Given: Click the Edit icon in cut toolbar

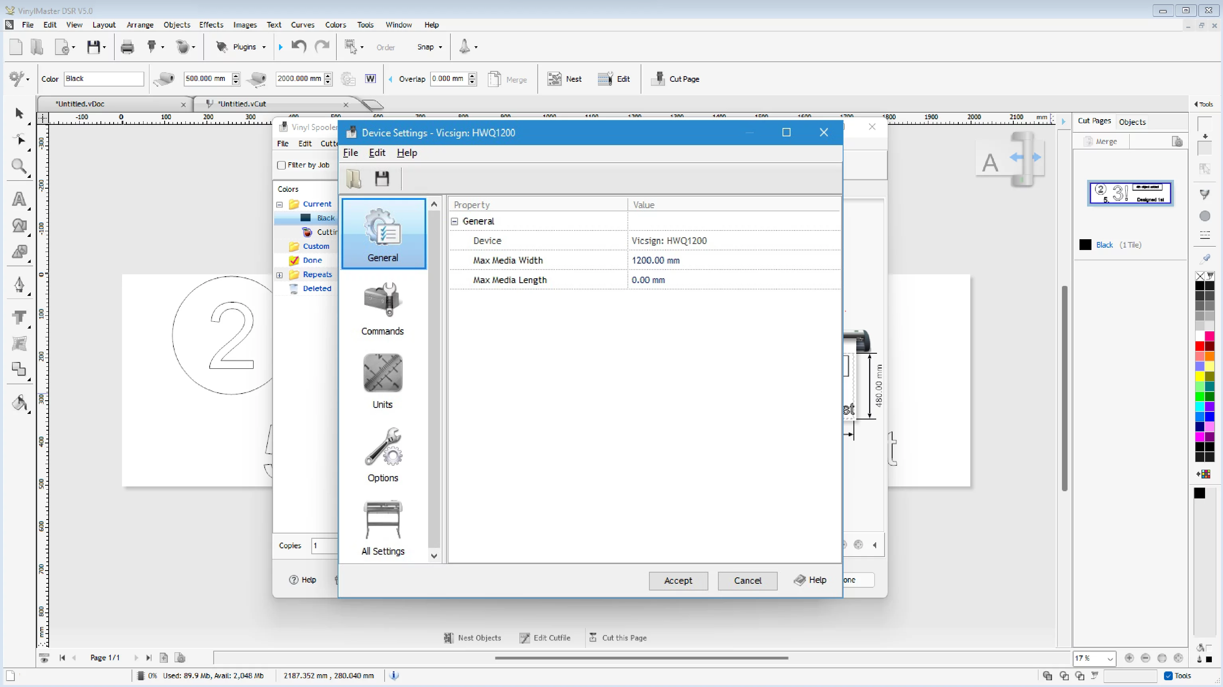Looking at the screenshot, I should point(605,79).
